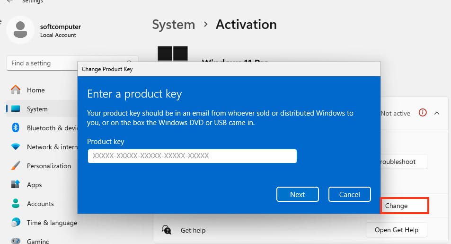
Task: Click the Home house icon in sidebar
Action: (16, 90)
